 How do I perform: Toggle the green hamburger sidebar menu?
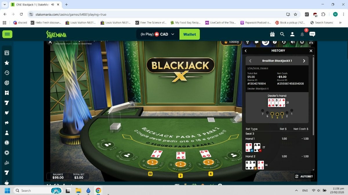pos(7,34)
